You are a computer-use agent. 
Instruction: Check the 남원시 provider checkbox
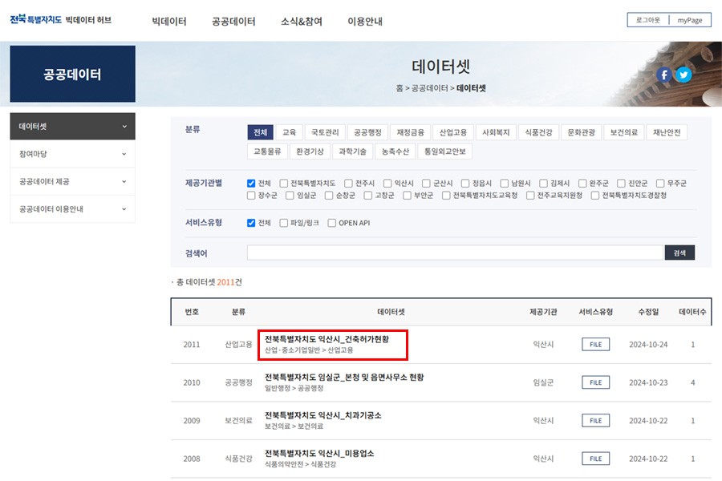pyautogui.click(x=505, y=184)
